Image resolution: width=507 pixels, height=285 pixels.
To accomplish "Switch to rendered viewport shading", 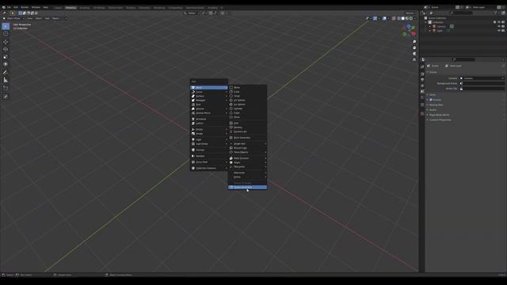I will point(411,18).
